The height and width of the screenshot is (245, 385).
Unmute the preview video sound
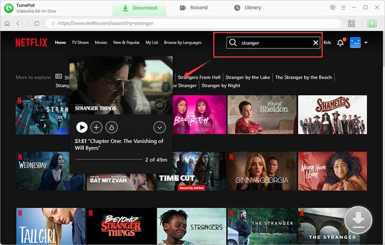(159, 105)
